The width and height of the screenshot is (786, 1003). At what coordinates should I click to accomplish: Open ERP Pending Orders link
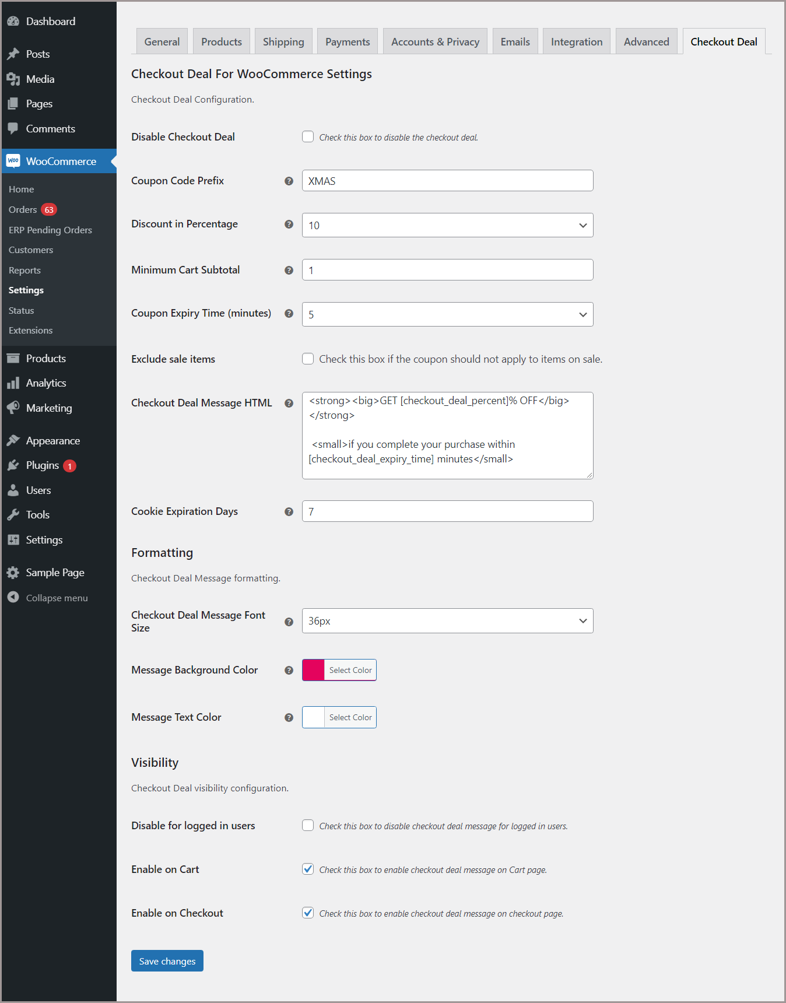[x=50, y=230]
